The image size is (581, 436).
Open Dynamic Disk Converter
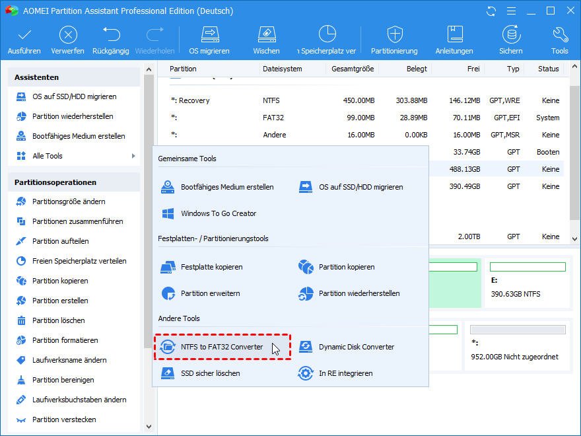[x=346, y=347]
